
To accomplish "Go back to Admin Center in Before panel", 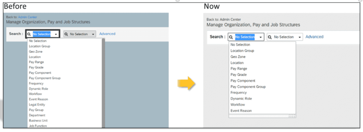I will 28,17.
